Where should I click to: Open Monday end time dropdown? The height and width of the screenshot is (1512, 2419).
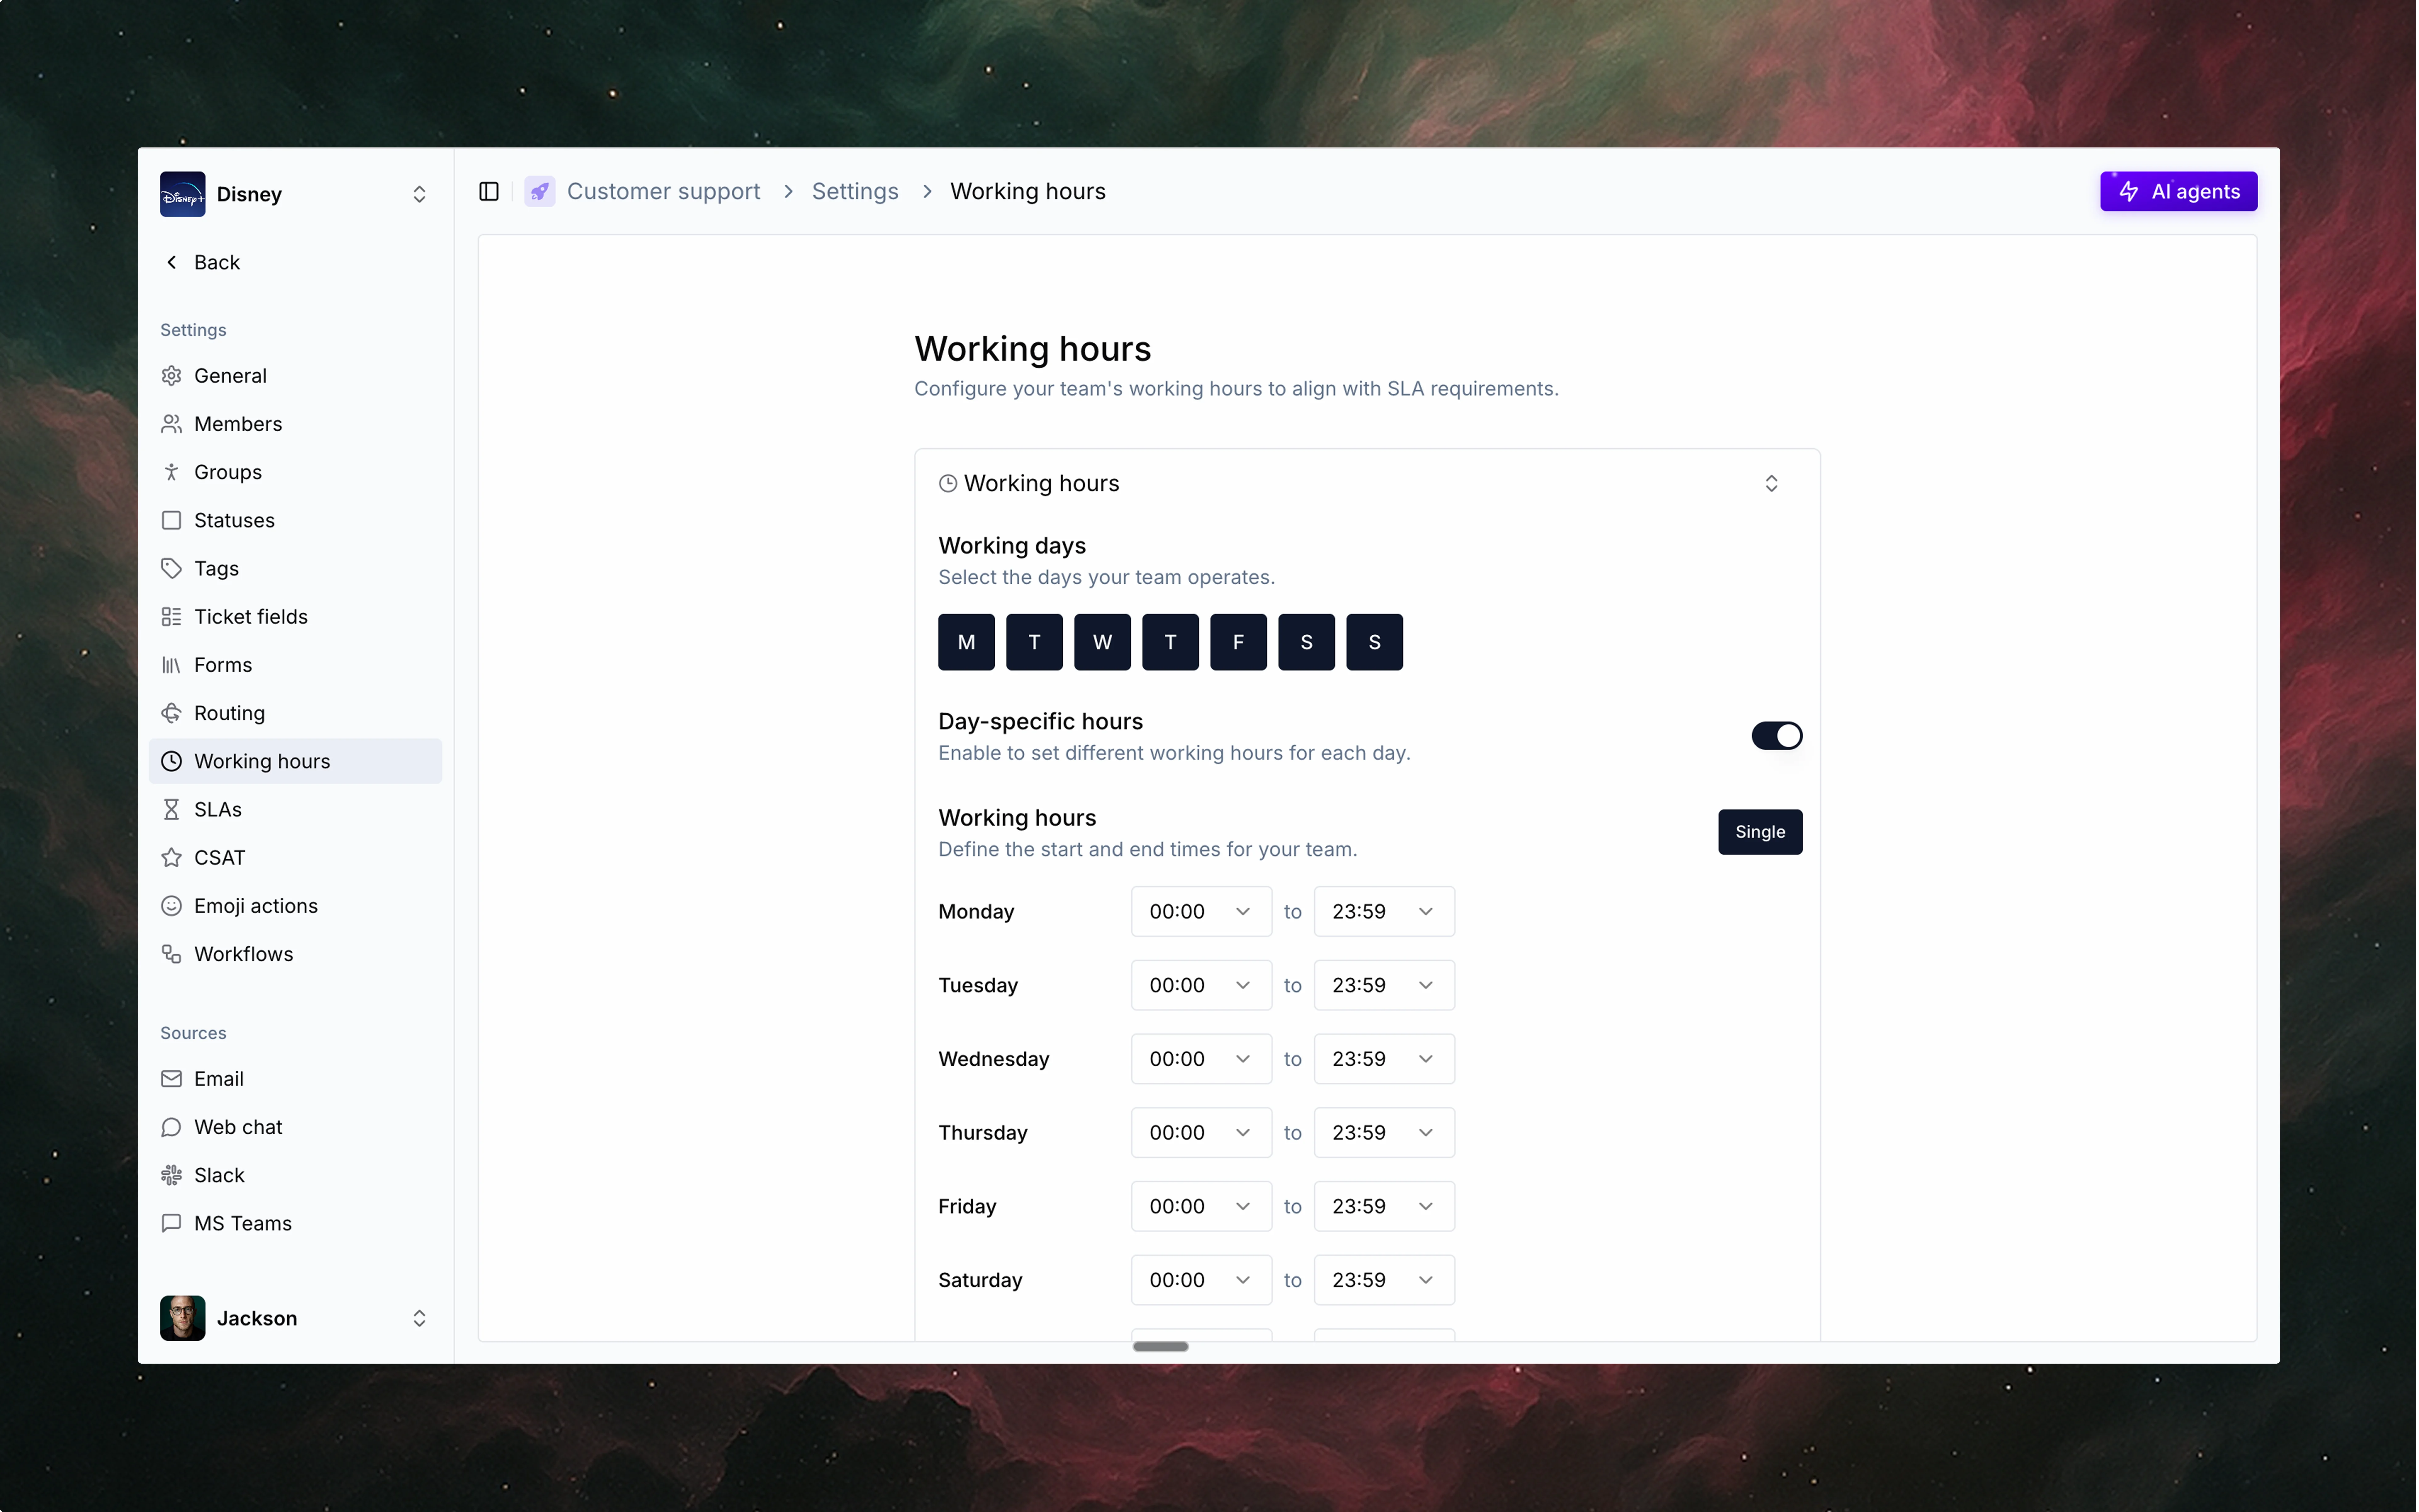click(1384, 912)
